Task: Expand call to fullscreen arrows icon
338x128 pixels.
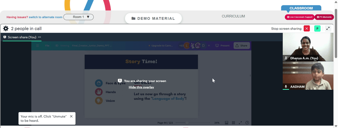Action: 328,29
